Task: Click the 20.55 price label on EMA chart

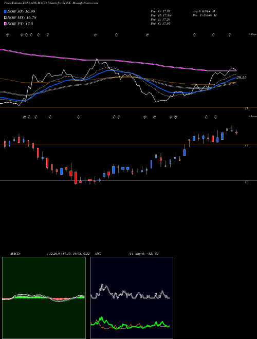Action: (x=242, y=78)
